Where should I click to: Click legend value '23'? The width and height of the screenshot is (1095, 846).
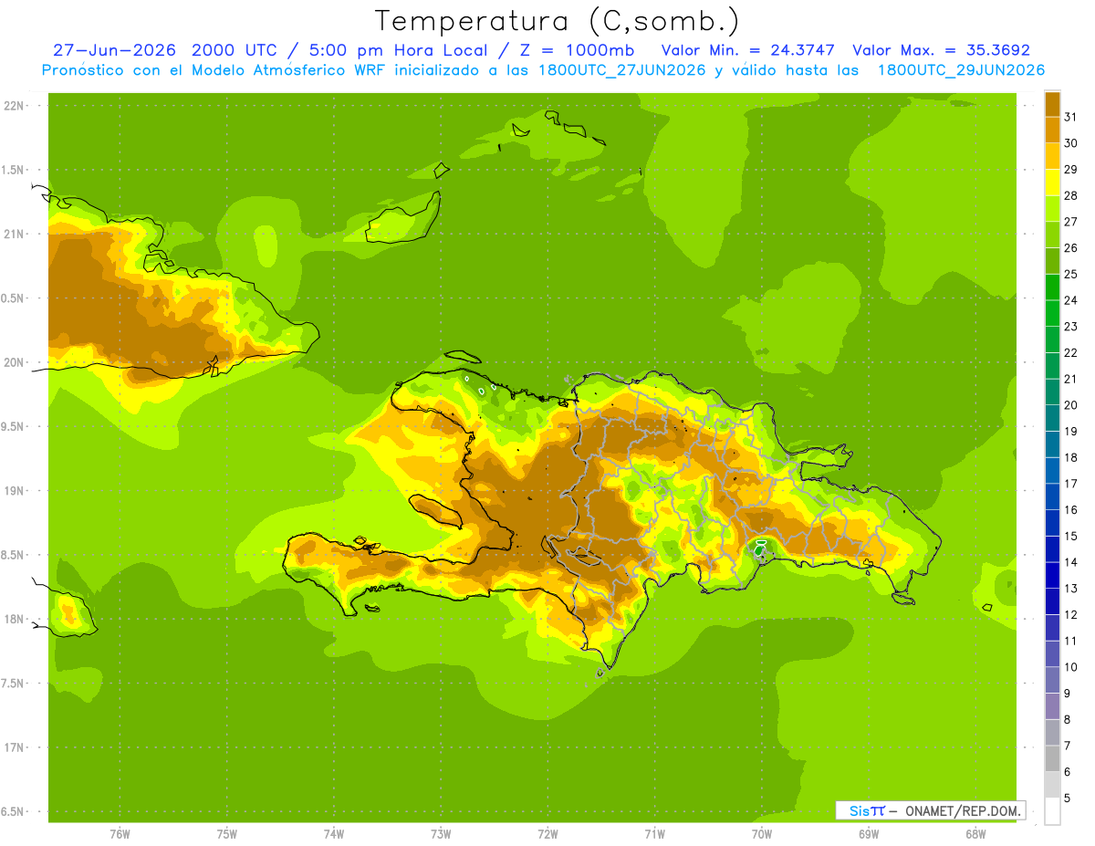pyautogui.click(x=1071, y=326)
